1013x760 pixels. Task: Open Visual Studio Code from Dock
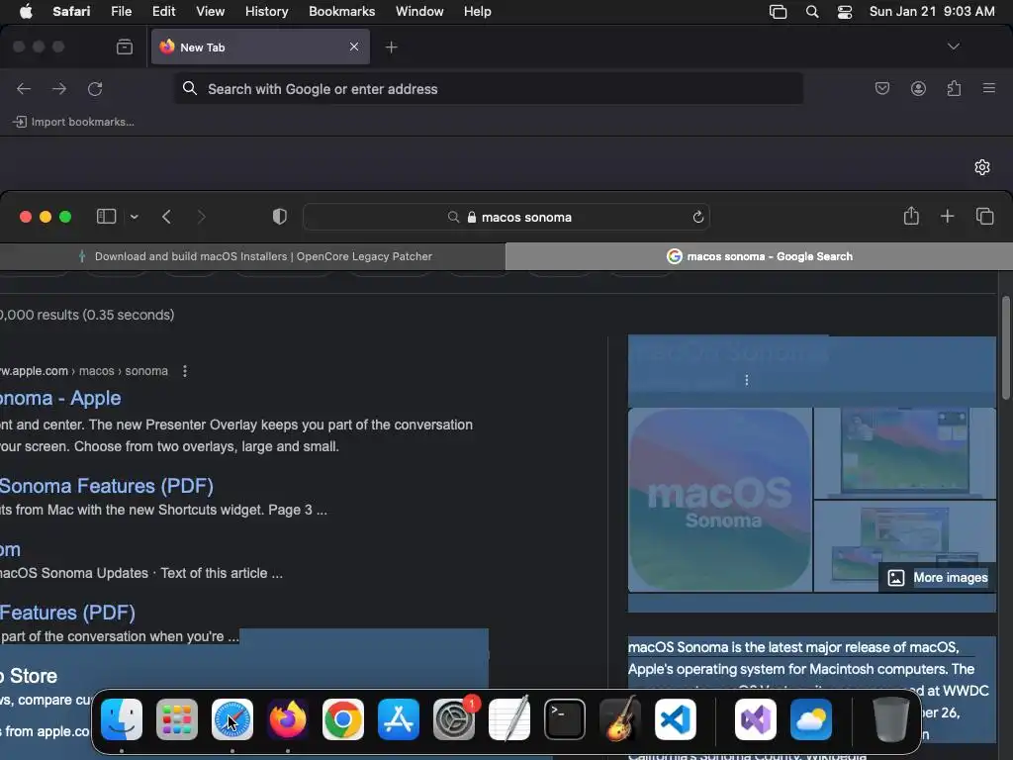point(675,719)
